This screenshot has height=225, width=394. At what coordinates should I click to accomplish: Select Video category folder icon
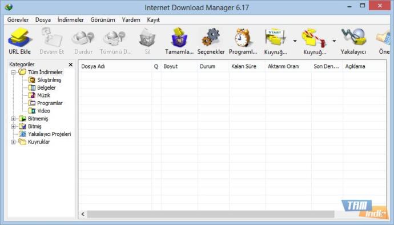pos(31,111)
